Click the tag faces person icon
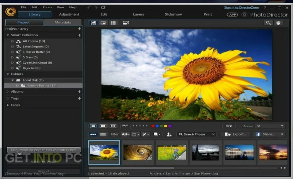This screenshot has width=293, height=179. pyautogui.click(x=169, y=134)
